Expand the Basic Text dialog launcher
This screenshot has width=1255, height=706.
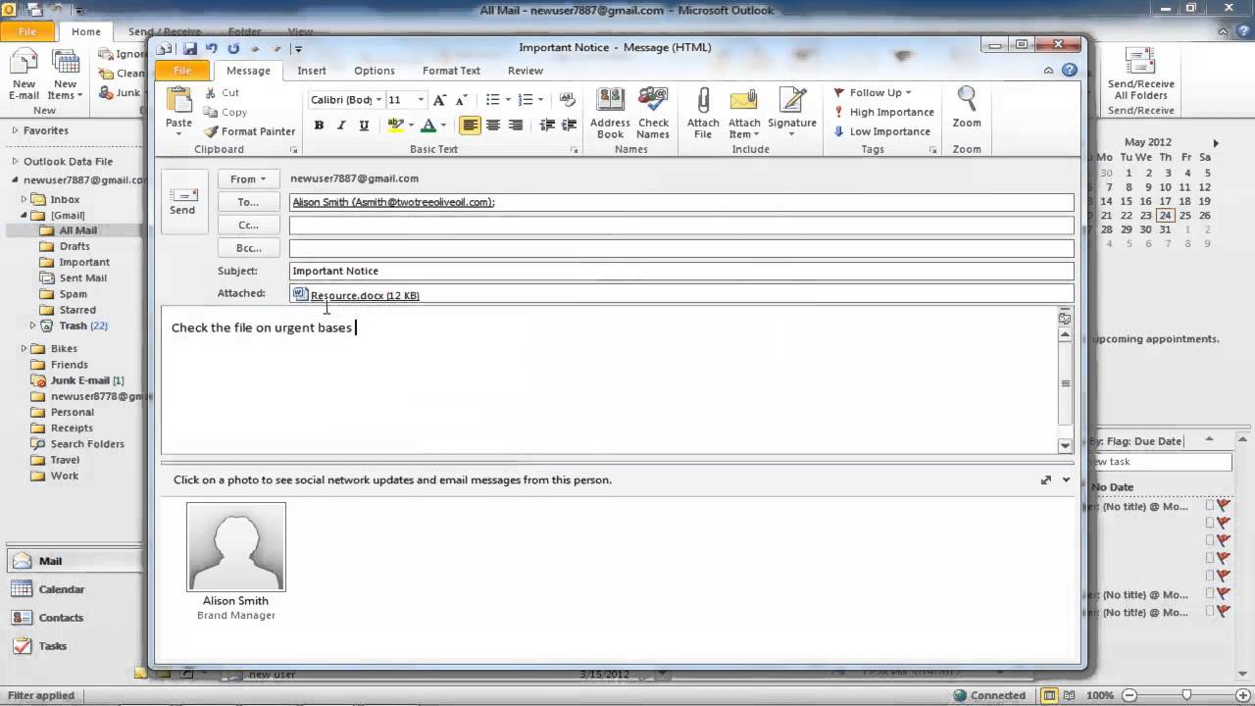tap(575, 150)
